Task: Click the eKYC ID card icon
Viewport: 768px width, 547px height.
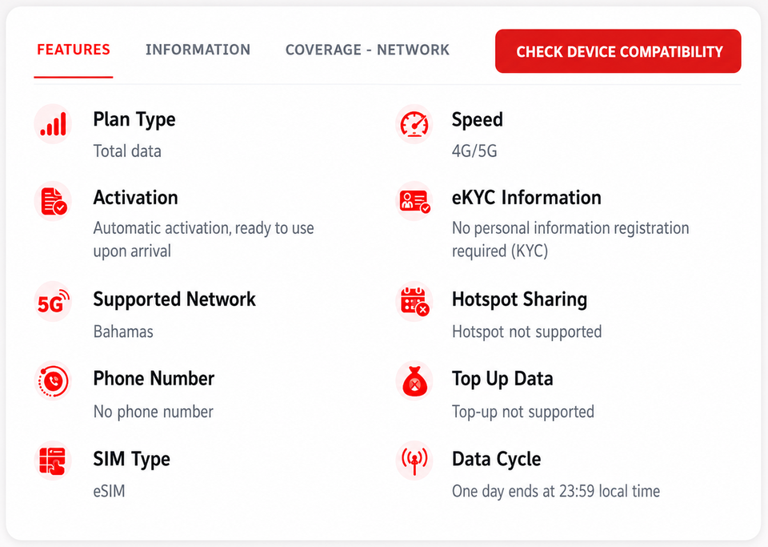Action: pos(414,201)
